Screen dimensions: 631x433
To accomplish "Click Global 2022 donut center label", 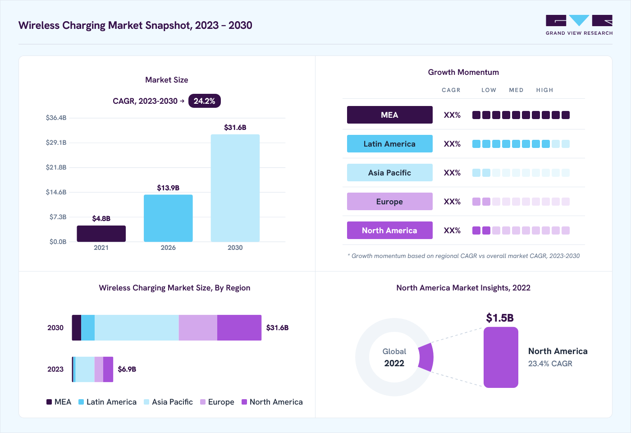I will coord(394,357).
